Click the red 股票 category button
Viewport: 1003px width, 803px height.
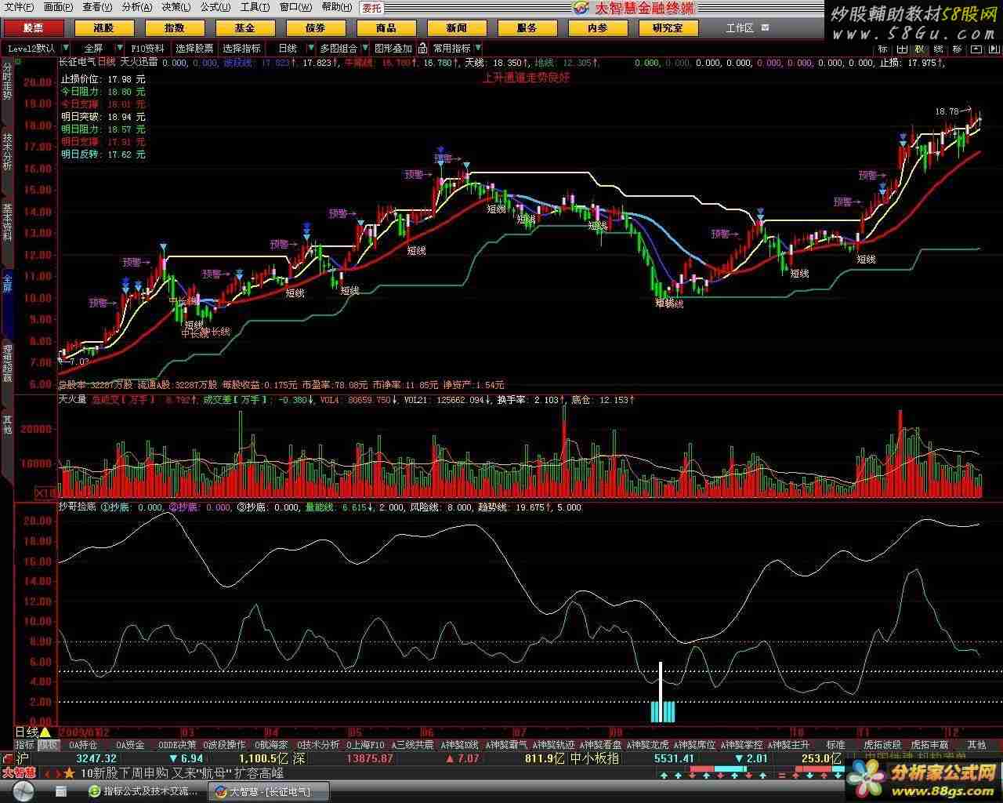[x=34, y=27]
